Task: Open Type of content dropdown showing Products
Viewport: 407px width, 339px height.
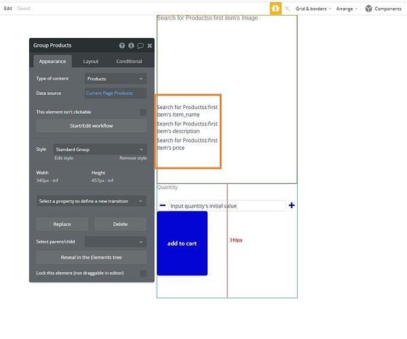Action: [x=115, y=79]
